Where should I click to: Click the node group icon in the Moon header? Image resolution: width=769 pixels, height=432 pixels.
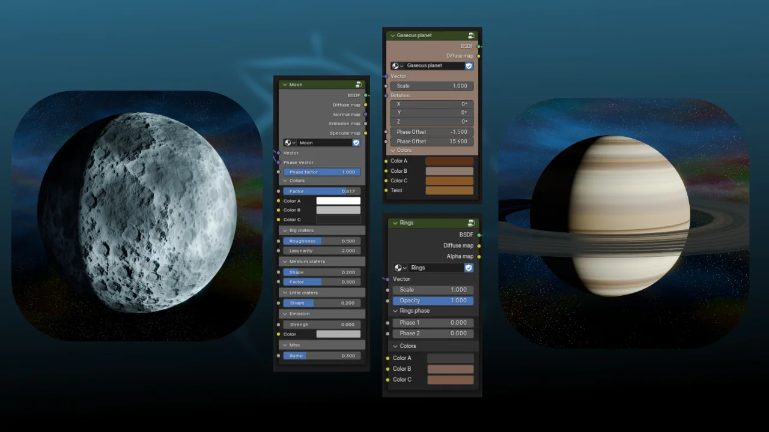359,84
